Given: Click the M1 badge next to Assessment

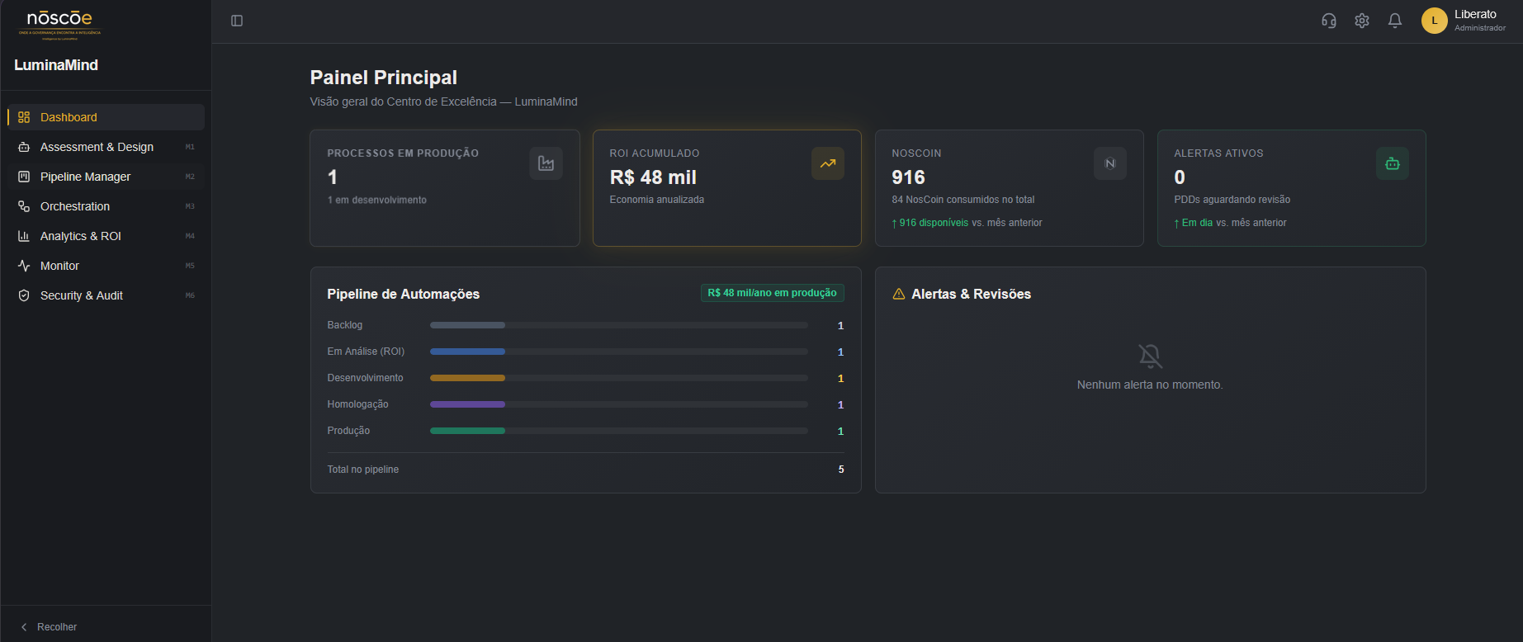Looking at the screenshot, I should tap(190, 147).
